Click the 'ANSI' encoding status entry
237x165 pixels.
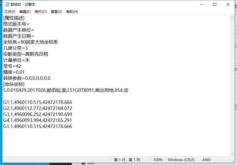pos(206,160)
